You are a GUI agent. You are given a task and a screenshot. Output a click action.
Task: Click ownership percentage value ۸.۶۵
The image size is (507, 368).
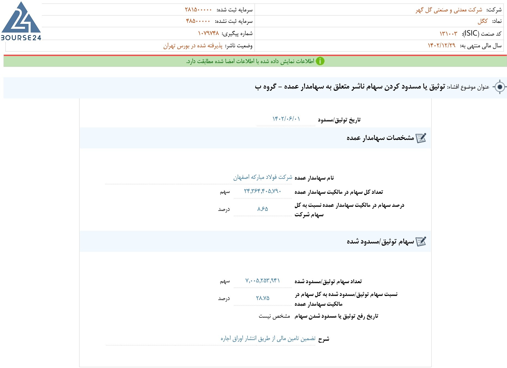(x=262, y=209)
